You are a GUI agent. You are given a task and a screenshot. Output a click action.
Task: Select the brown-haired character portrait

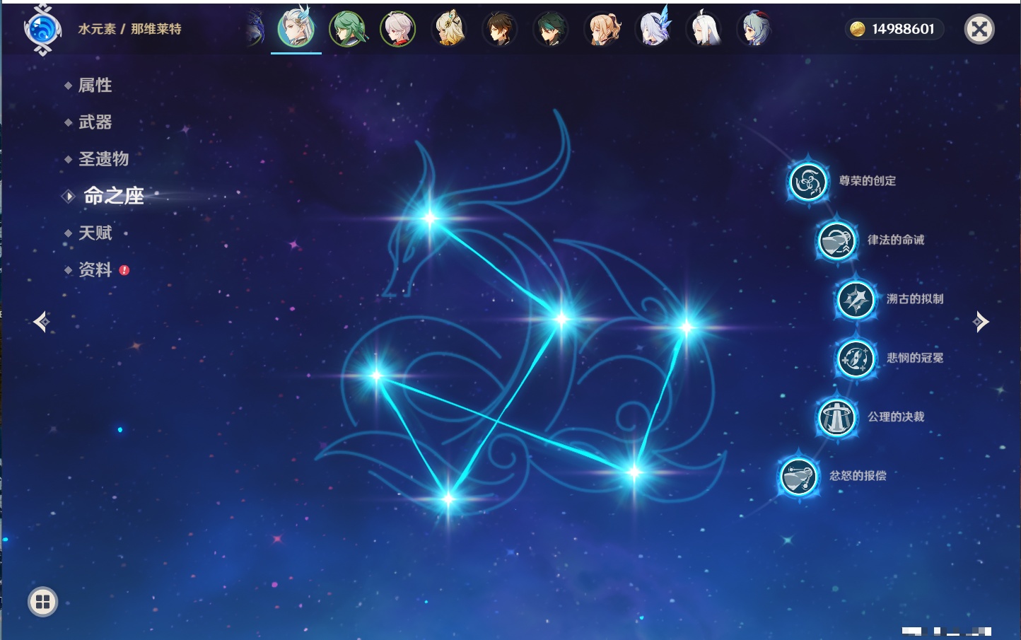[500, 29]
